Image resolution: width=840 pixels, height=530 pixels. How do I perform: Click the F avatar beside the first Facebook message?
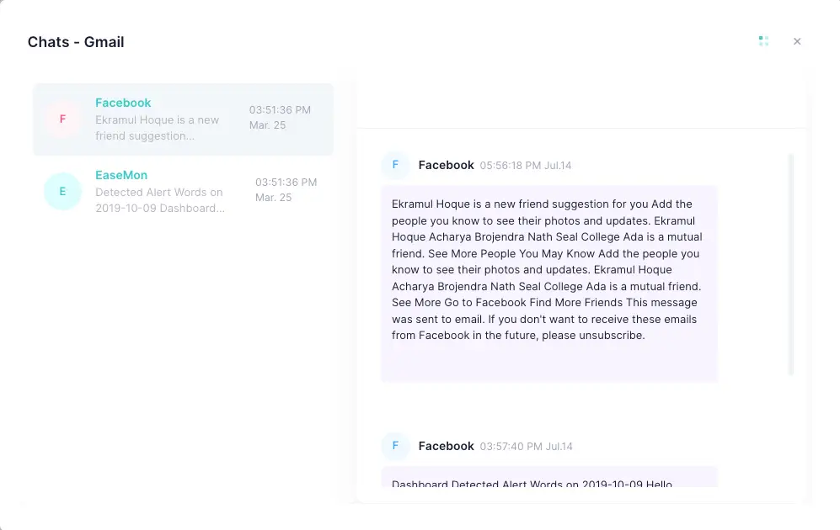pyautogui.click(x=395, y=165)
